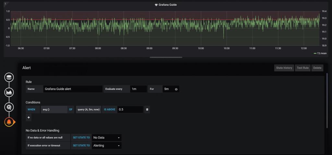Click the Rule section heading
This screenshot has width=332, height=155.
tap(29, 82)
